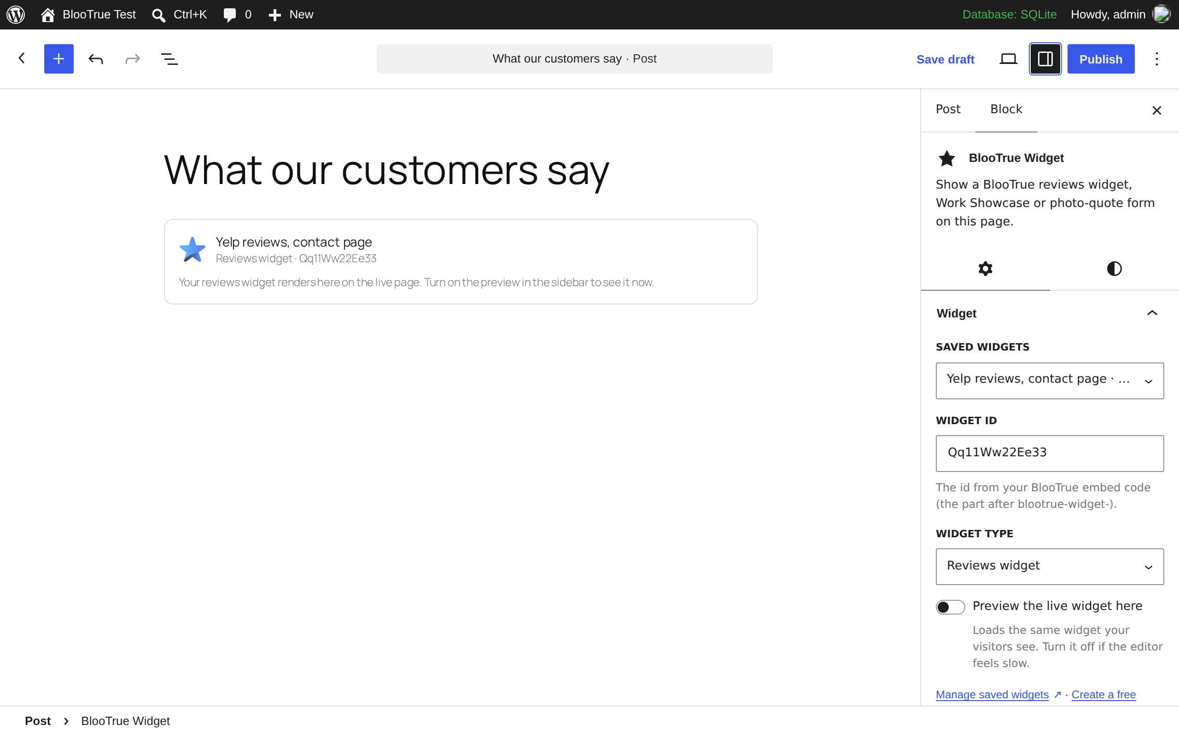Open the Manage saved widgets link
Screen dimensions: 1179x736
[992, 695]
